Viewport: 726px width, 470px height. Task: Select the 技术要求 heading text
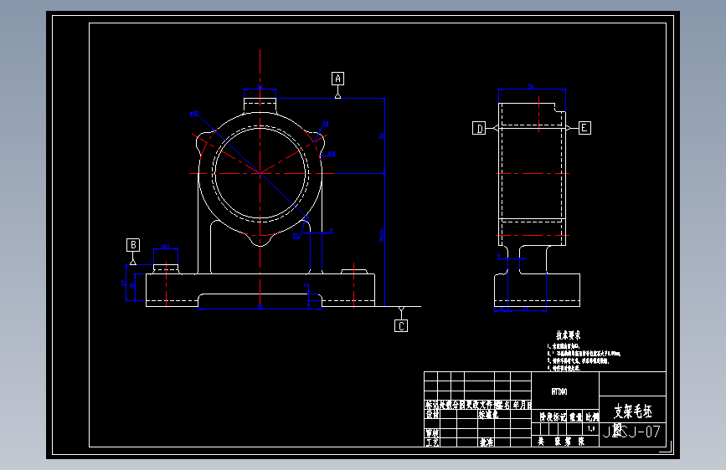568,335
